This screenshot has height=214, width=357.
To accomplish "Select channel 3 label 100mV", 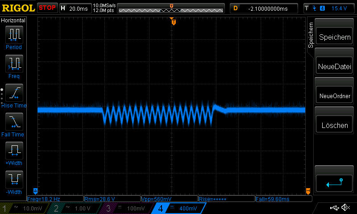I will pyautogui.click(x=136, y=208).
